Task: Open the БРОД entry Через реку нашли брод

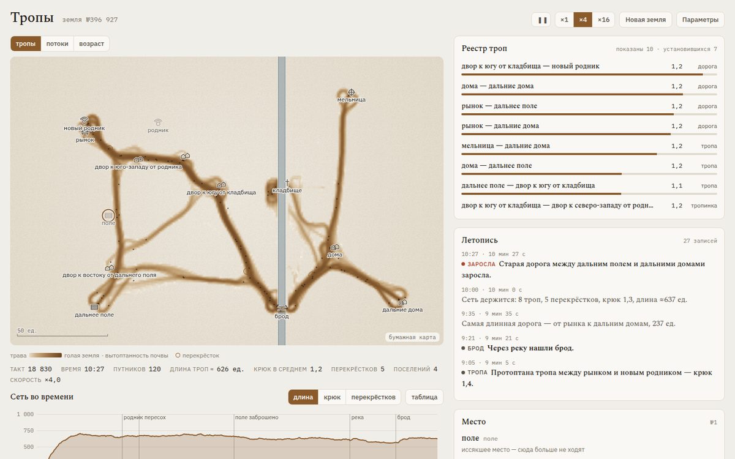Action: click(x=589, y=343)
